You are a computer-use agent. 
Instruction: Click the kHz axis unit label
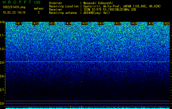pos(2,22)
